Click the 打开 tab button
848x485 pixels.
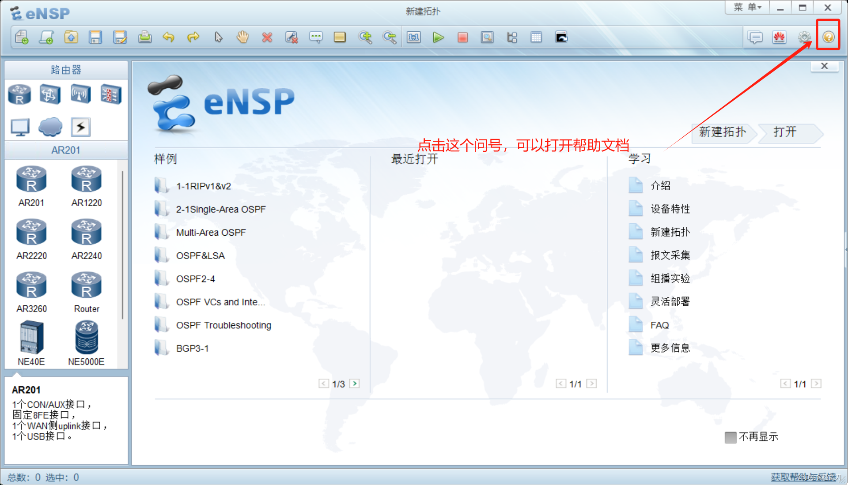pyautogui.click(x=785, y=132)
